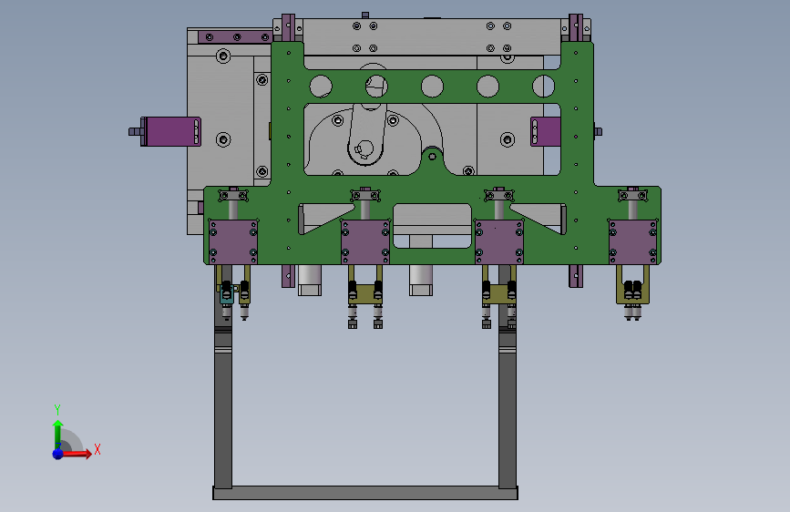Select the large green frame plate
Screen dimensions: 790x512
pyautogui.click(x=432, y=189)
